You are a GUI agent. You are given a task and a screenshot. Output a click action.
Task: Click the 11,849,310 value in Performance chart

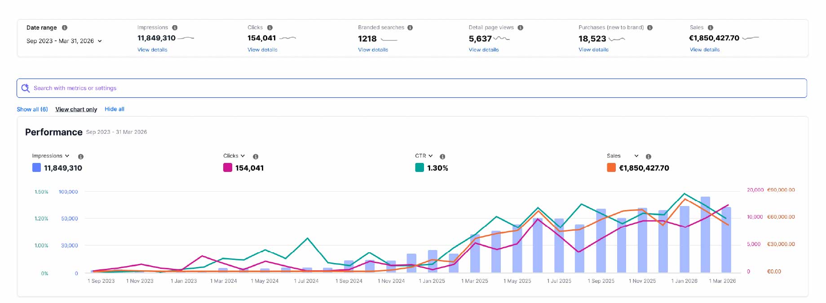click(x=63, y=168)
